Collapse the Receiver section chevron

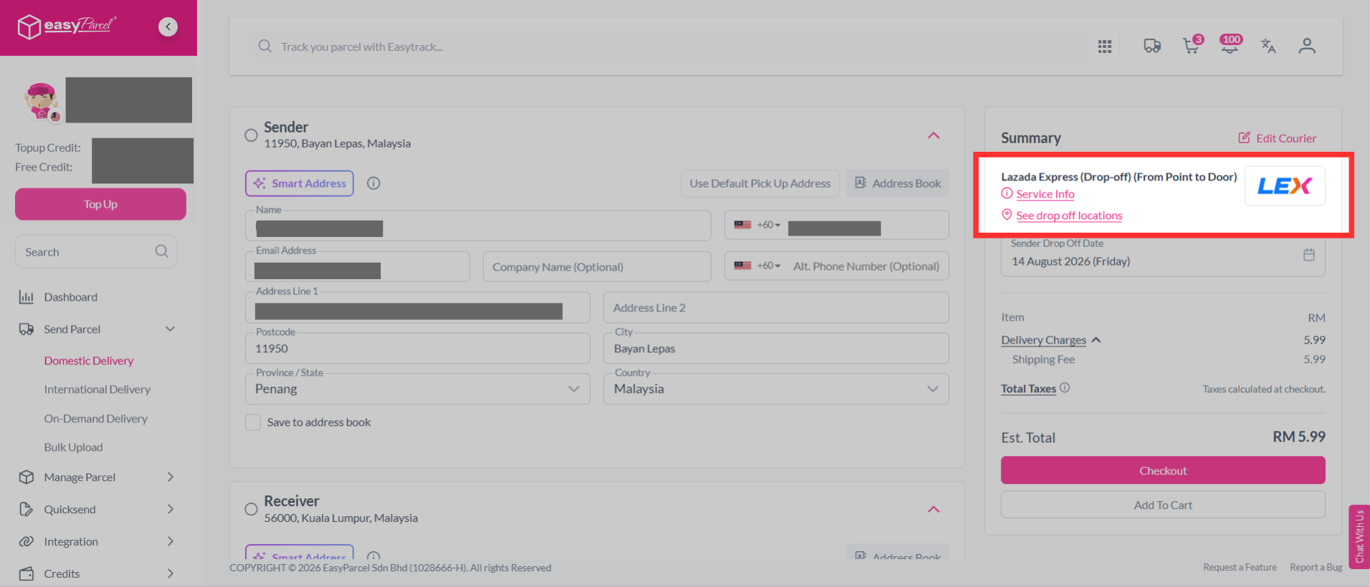click(933, 509)
